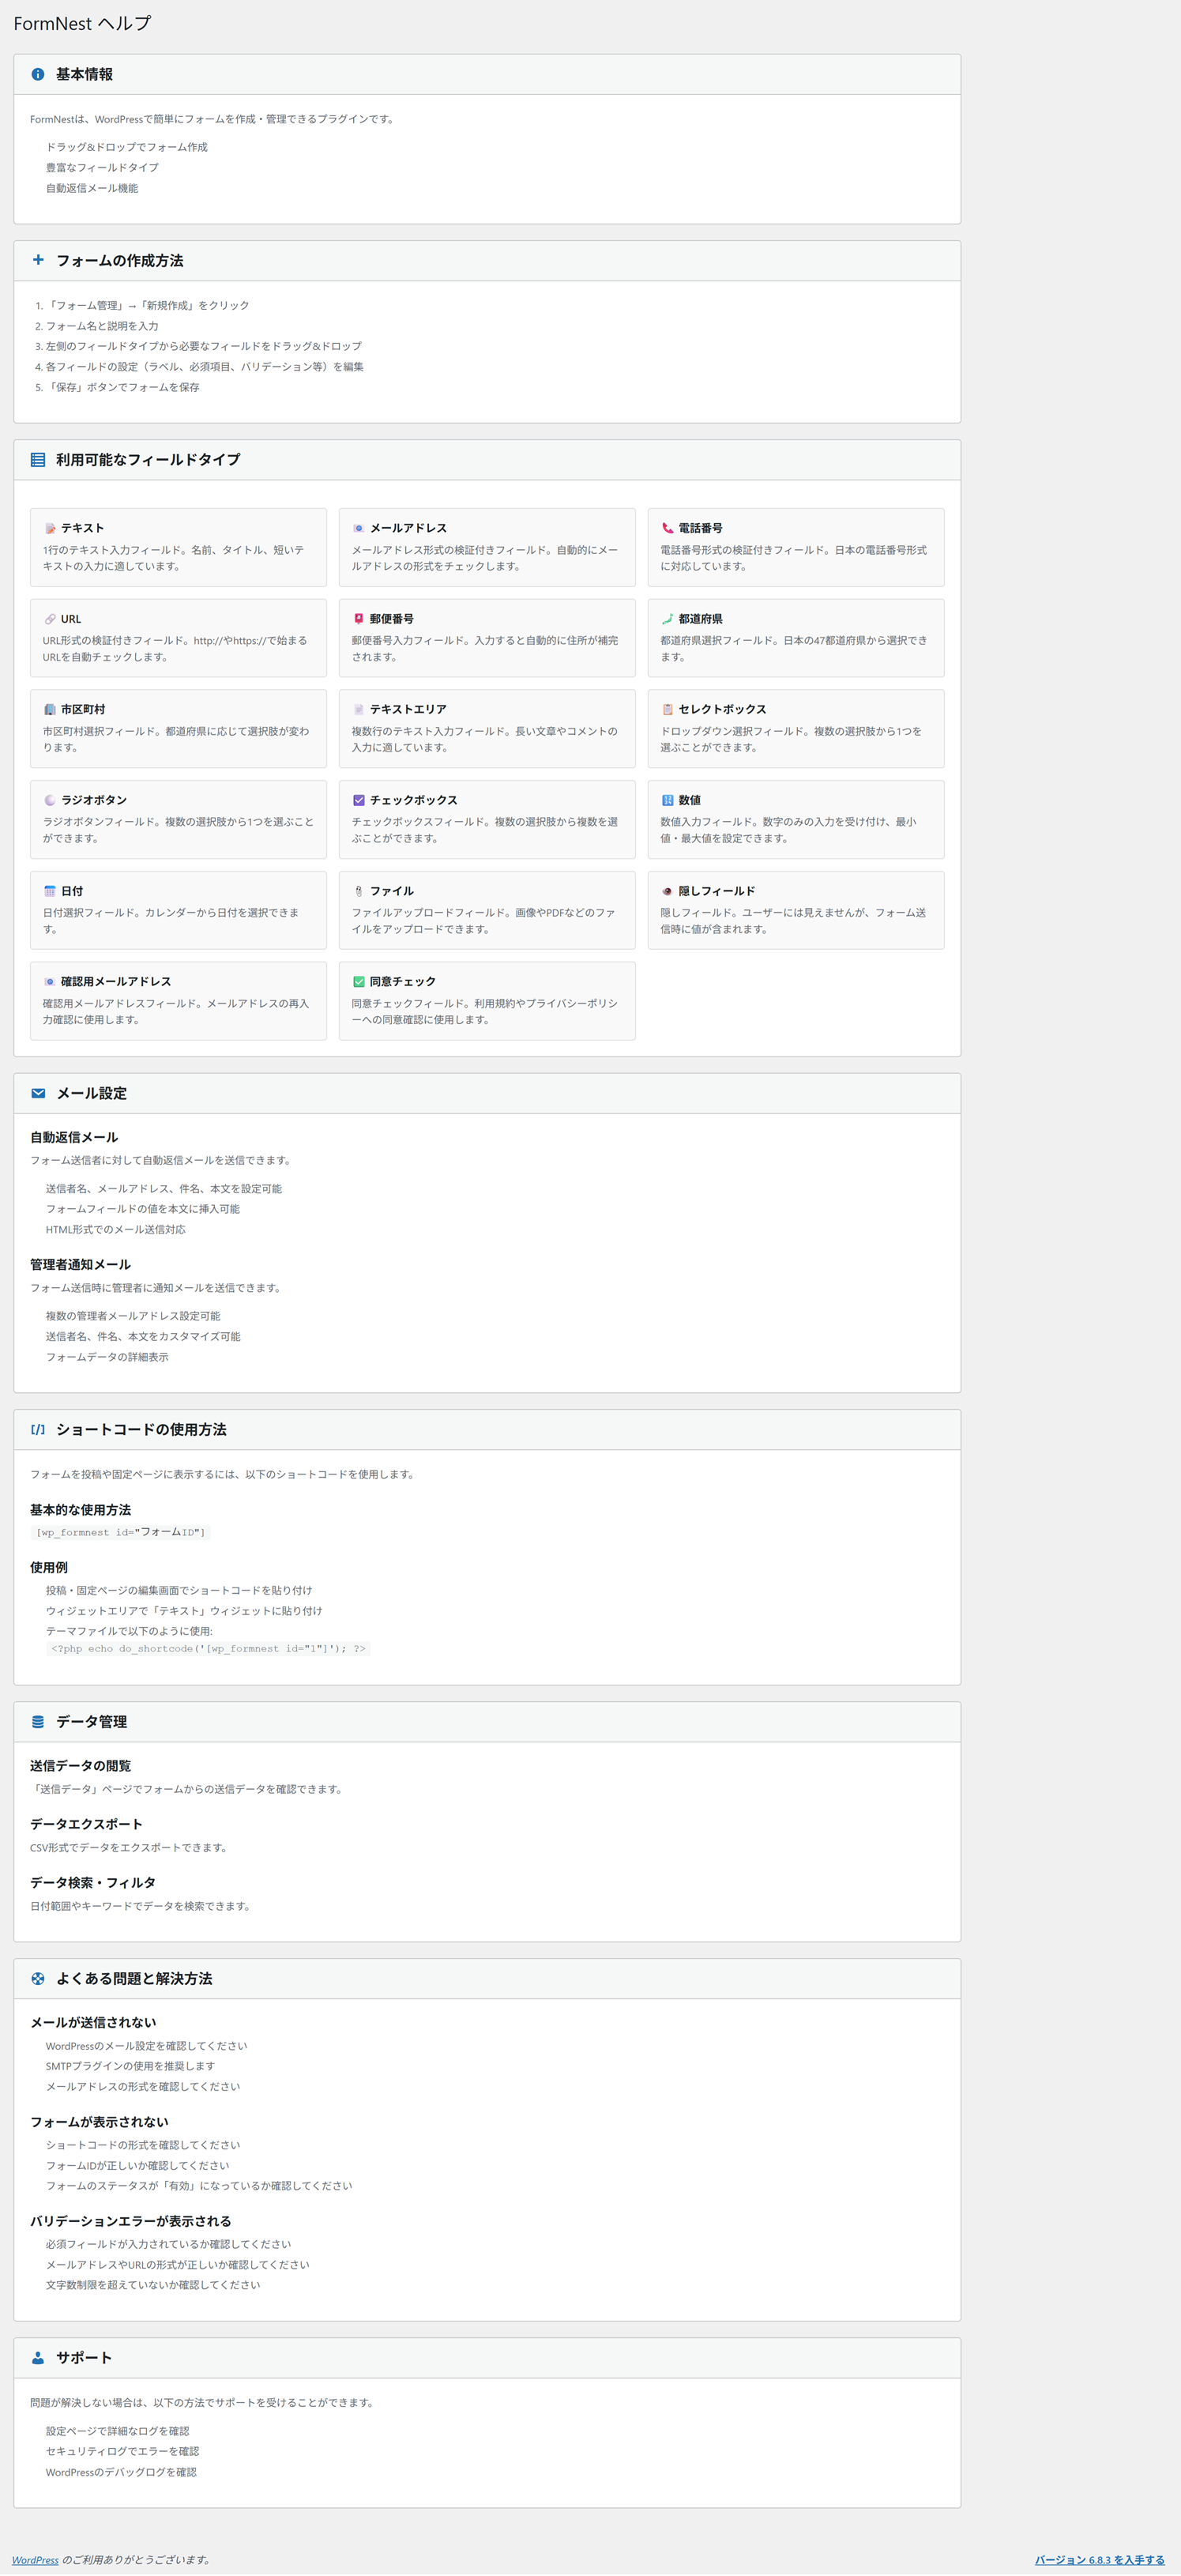This screenshot has width=1181, height=2576.
Task: Click the ラジオボタン circle icon
Action: pos(50,800)
